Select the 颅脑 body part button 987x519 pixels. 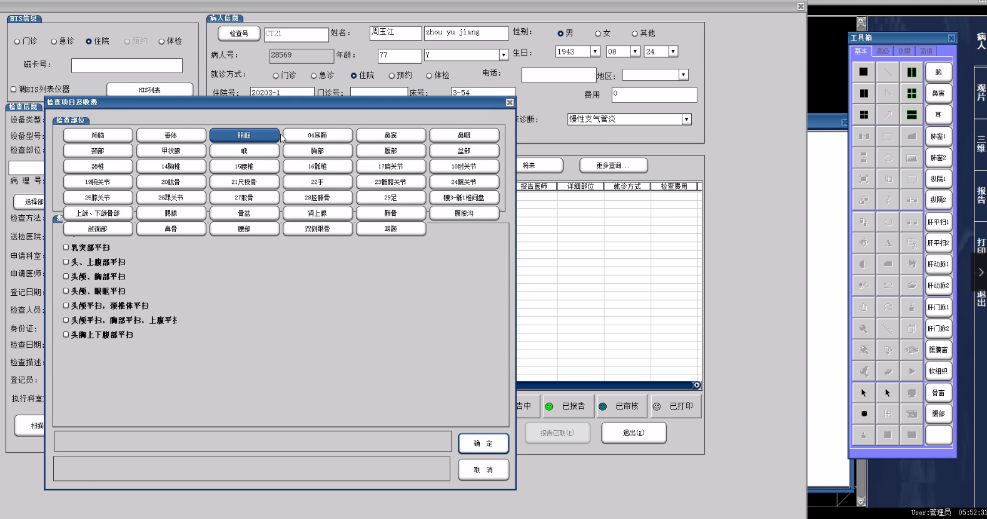98,135
